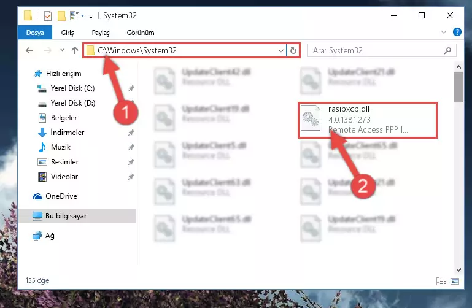The width and height of the screenshot is (472, 308).
Task: Click the 155 öğe status bar text
Action: coord(37,280)
